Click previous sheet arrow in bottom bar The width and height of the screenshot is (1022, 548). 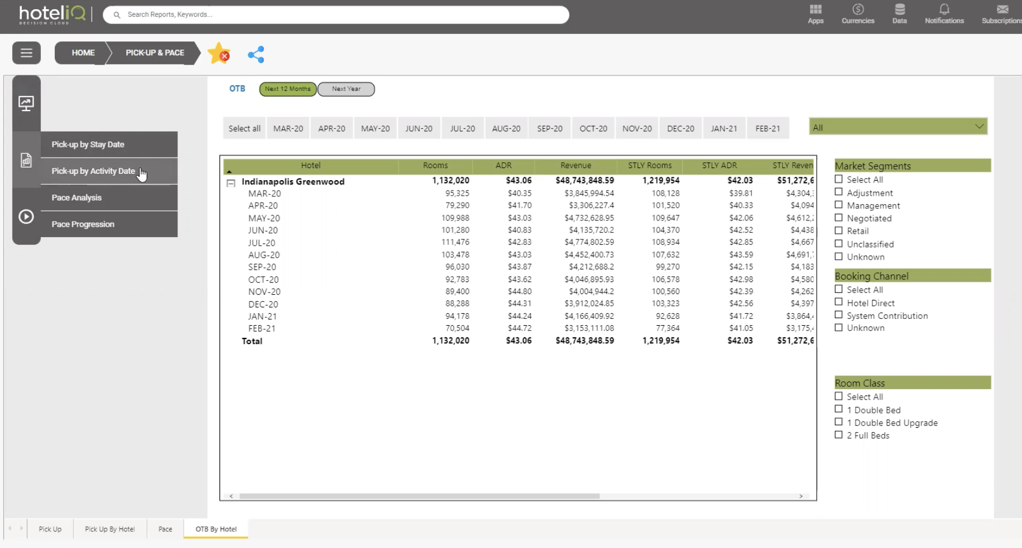tap(10, 528)
